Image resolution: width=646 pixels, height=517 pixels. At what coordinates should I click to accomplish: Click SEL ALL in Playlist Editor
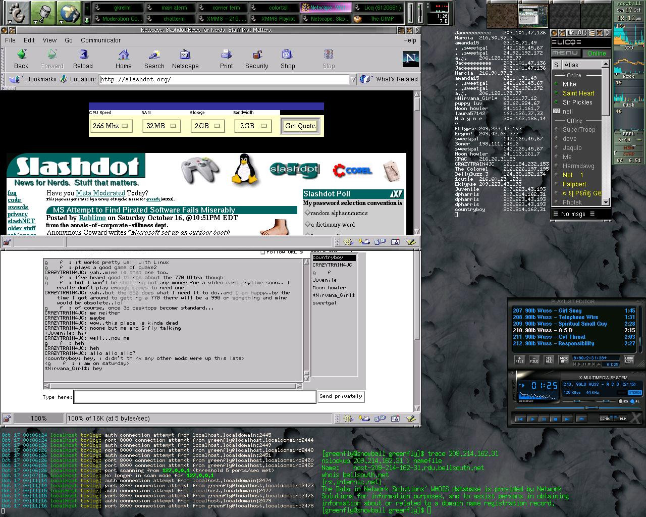[549, 360]
